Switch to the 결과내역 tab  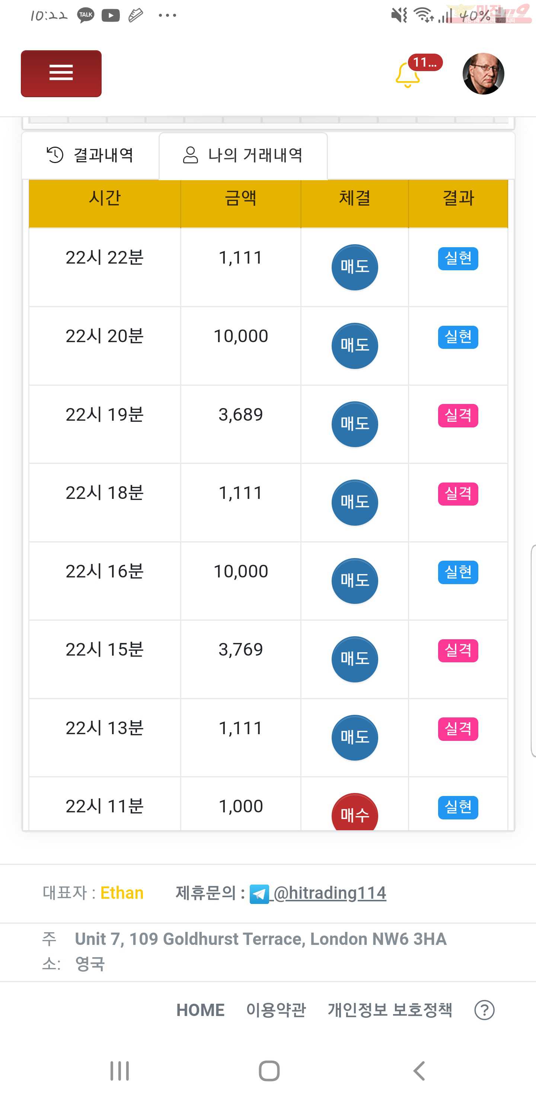coord(90,155)
